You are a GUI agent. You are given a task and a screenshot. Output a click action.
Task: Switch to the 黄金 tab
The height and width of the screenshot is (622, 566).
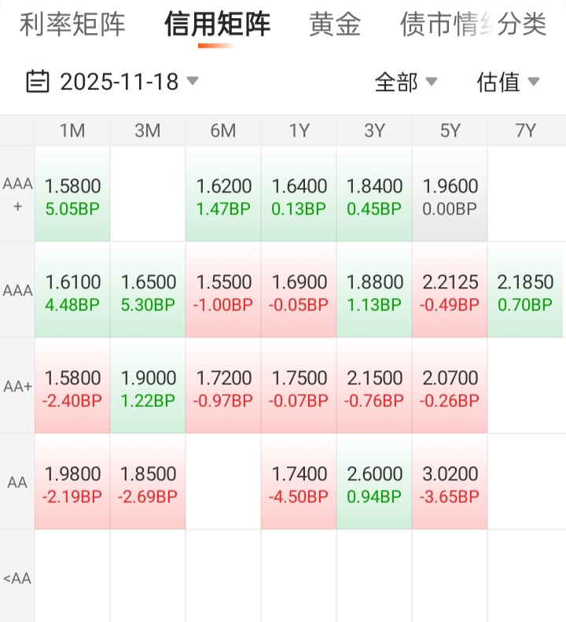pyautogui.click(x=335, y=24)
